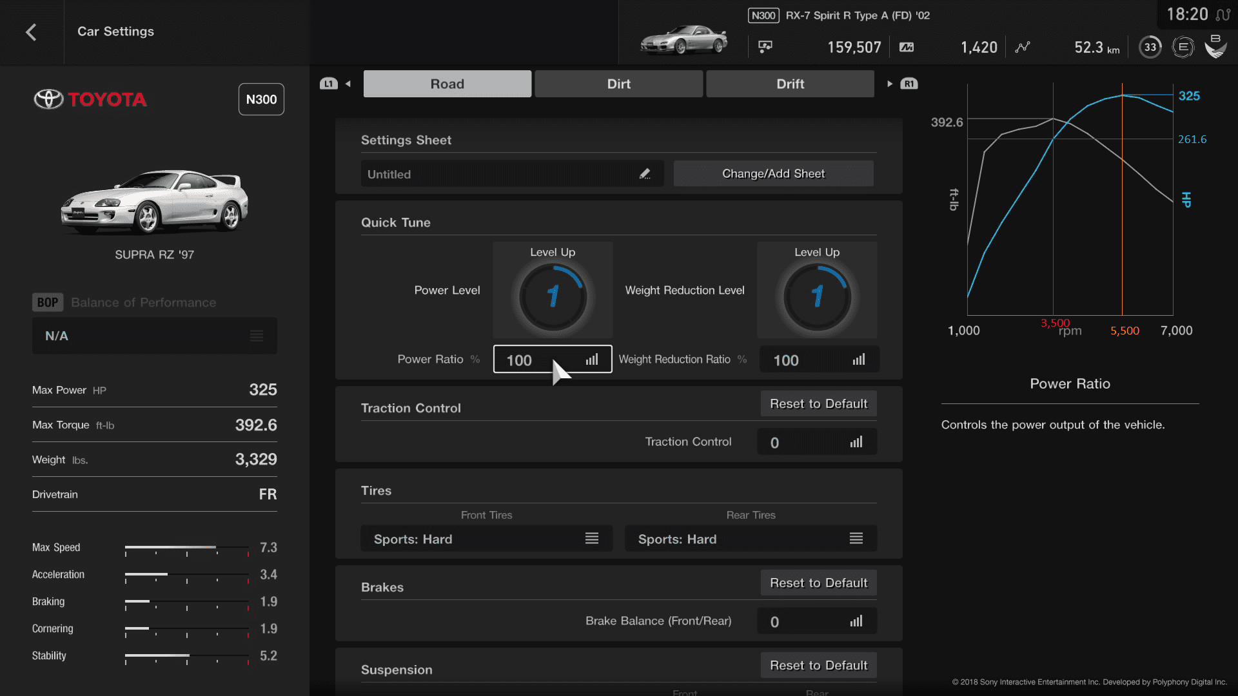This screenshot has width=1238, height=696.
Task: Adjust the Power Ratio percentage input field
Action: point(553,360)
